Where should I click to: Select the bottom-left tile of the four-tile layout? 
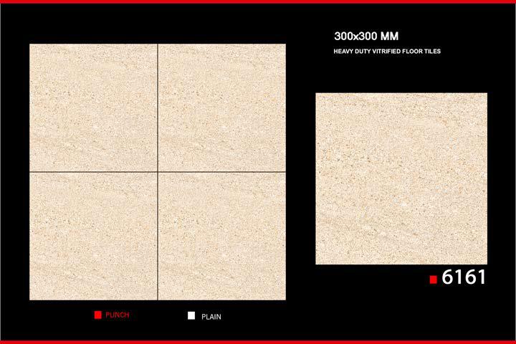(93, 236)
